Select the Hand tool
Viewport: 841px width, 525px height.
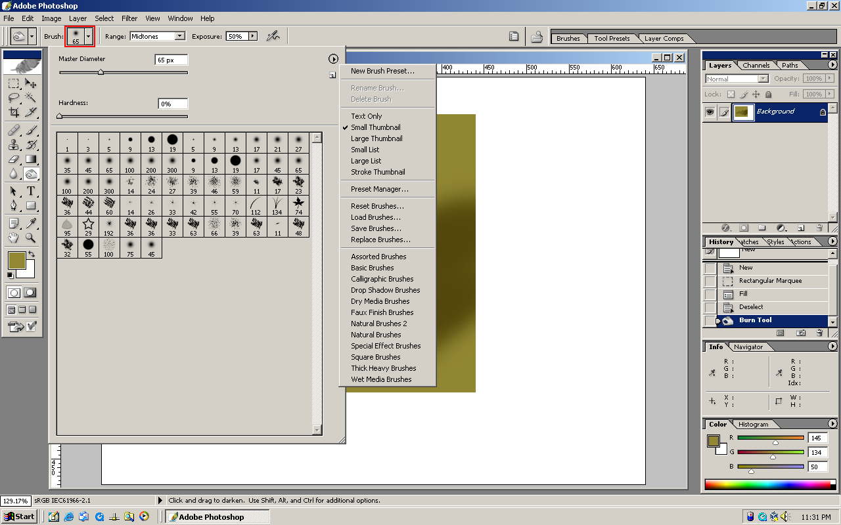point(14,238)
